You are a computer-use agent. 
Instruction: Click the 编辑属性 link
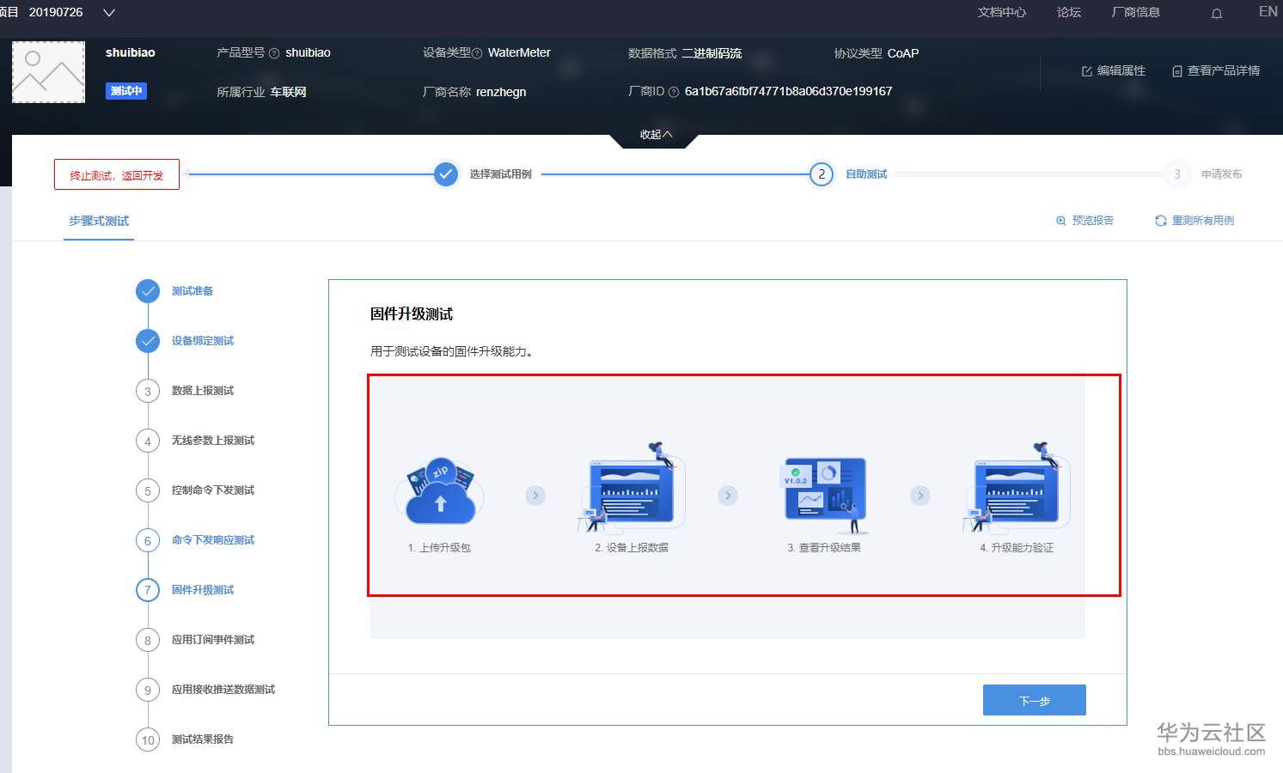1121,71
